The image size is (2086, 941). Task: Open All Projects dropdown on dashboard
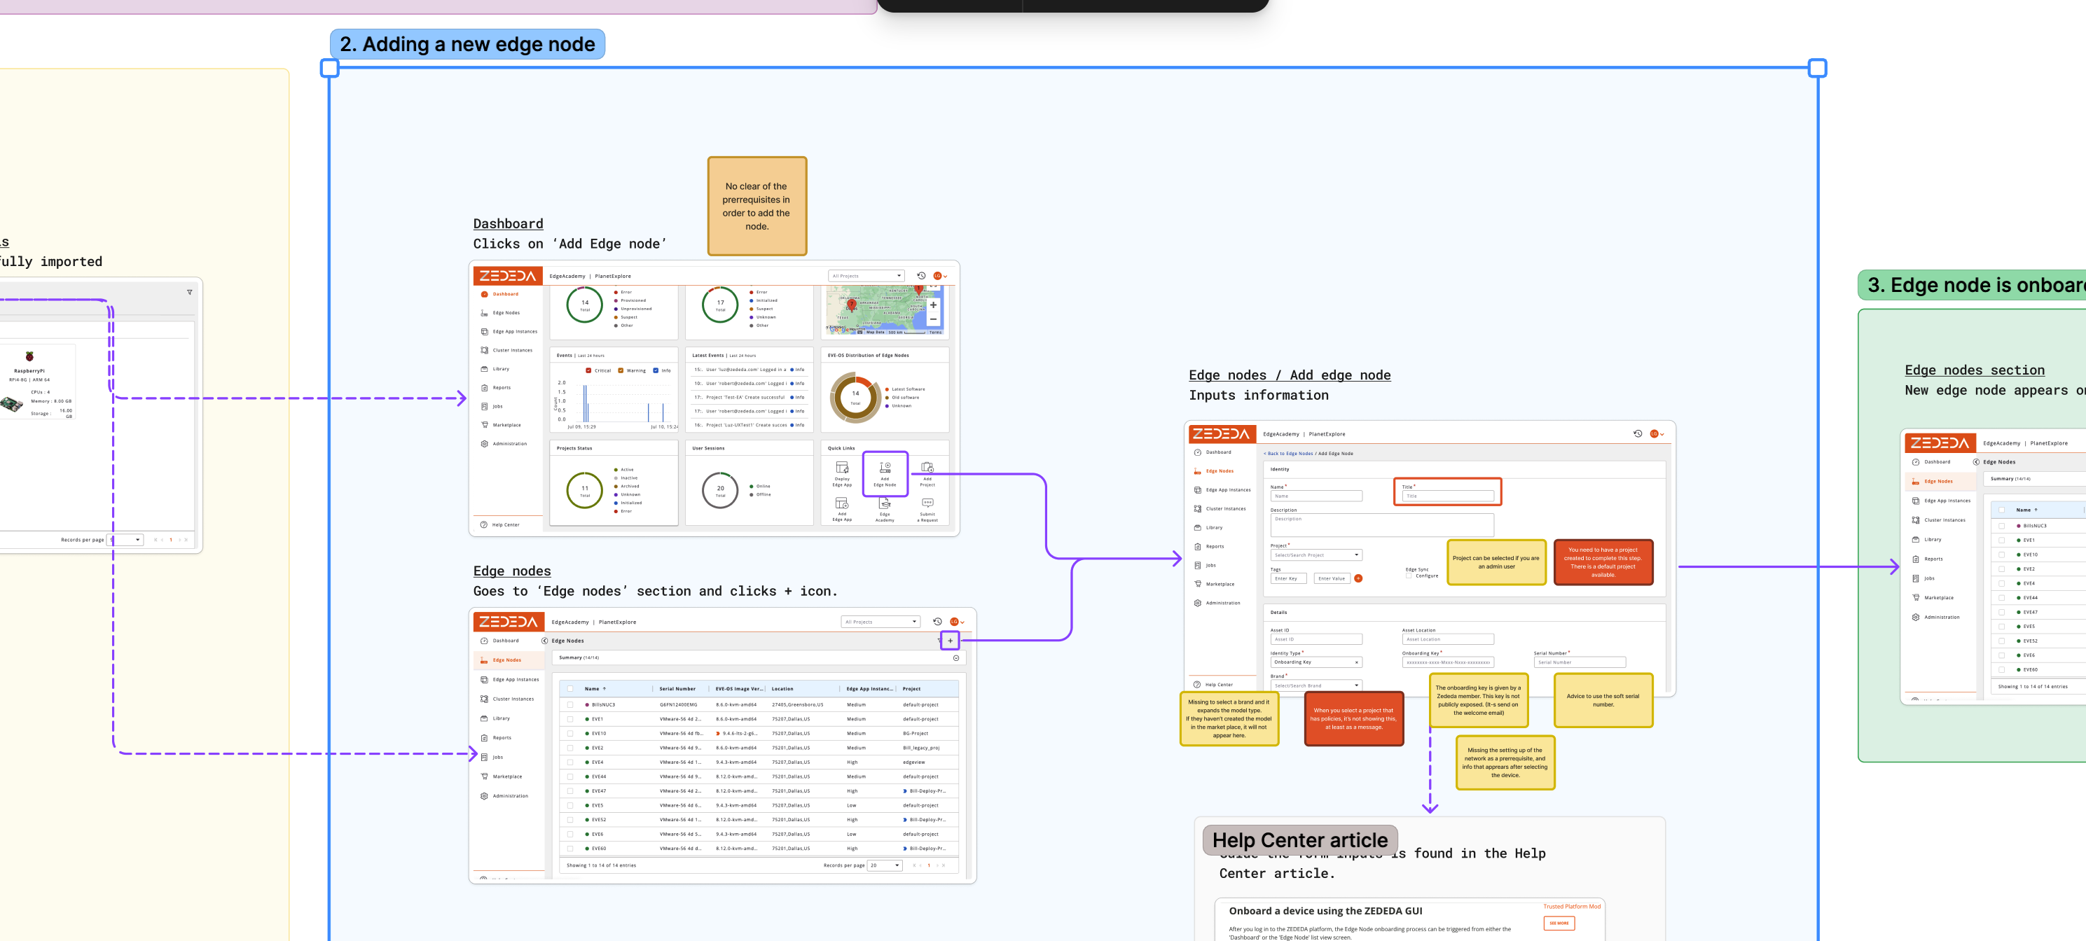pyautogui.click(x=866, y=276)
